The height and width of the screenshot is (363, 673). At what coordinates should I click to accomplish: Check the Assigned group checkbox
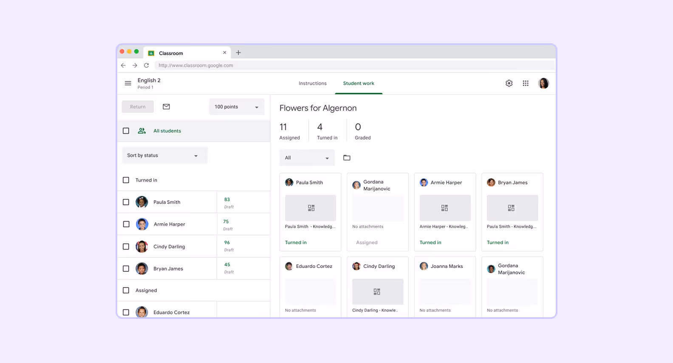click(x=126, y=290)
